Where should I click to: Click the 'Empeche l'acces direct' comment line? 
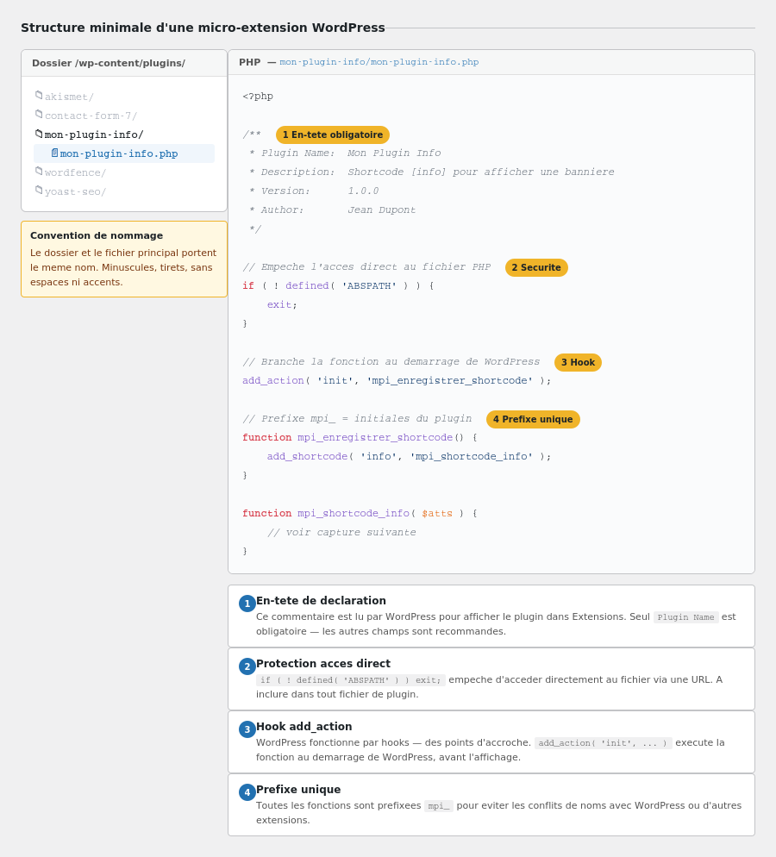tap(366, 267)
